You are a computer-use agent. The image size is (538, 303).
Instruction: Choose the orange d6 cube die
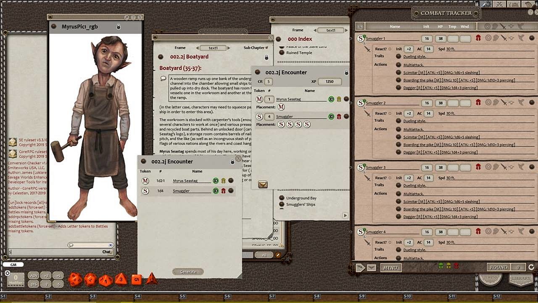tap(136, 279)
